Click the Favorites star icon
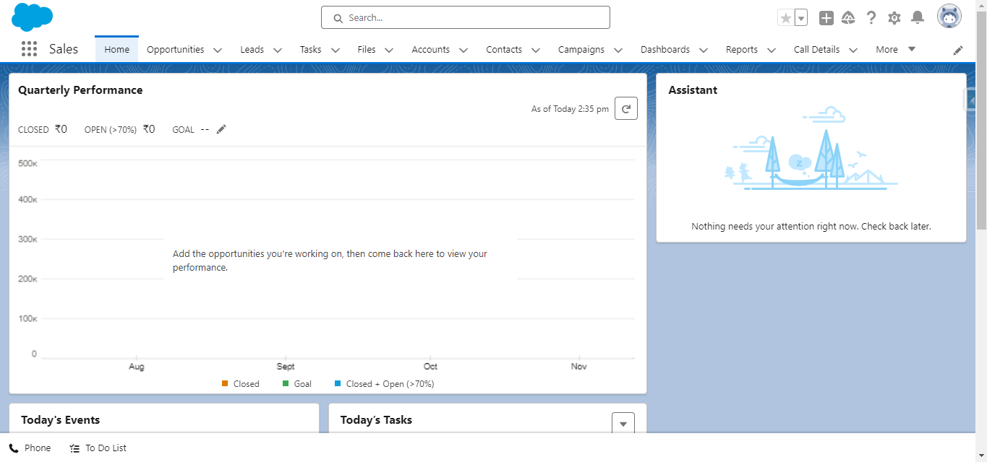 pyautogui.click(x=786, y=18)
